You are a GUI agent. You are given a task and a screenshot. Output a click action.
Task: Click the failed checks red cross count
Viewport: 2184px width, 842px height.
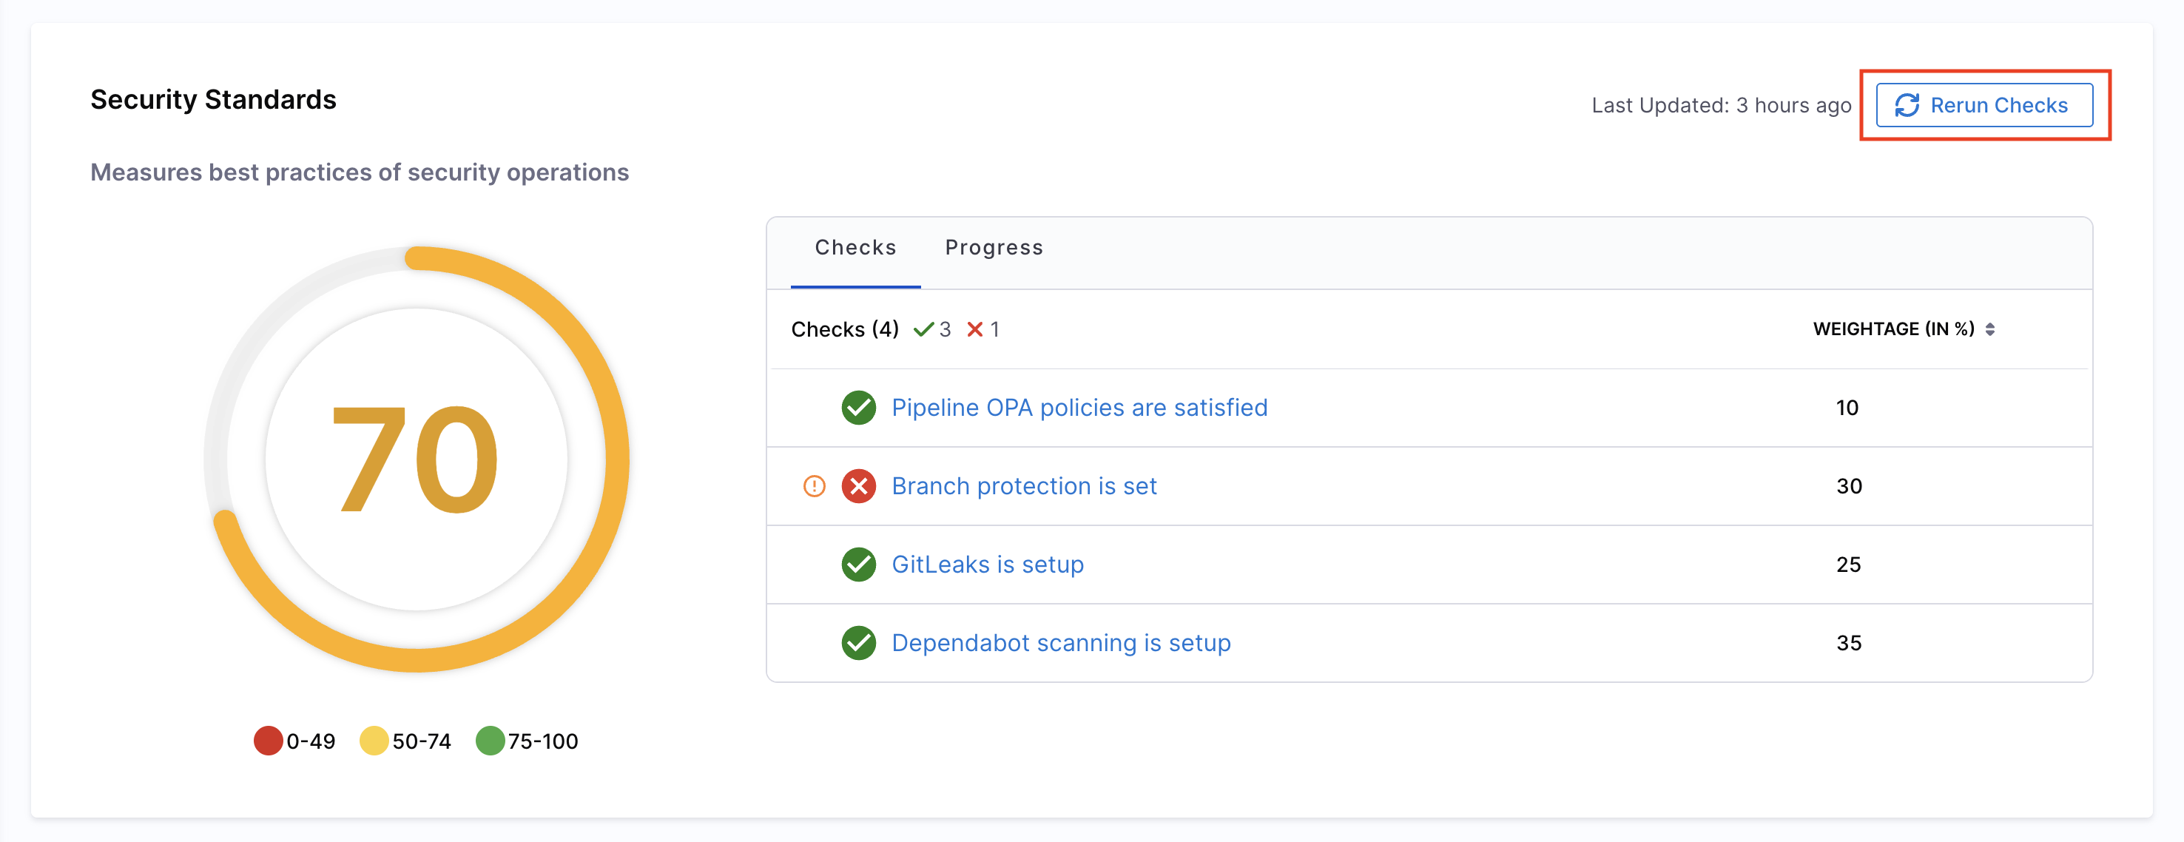(983, 329)
